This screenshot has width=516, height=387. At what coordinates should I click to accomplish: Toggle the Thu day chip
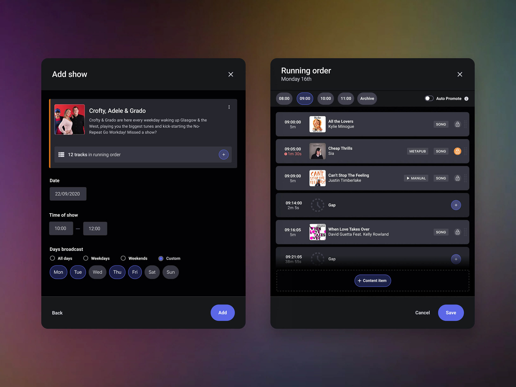(x=117, y=272)
